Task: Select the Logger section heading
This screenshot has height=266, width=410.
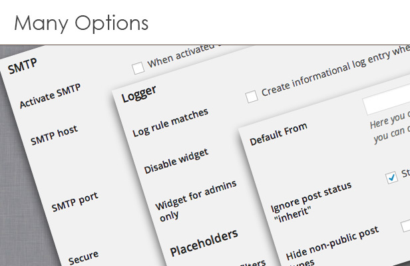Action: 138,96
